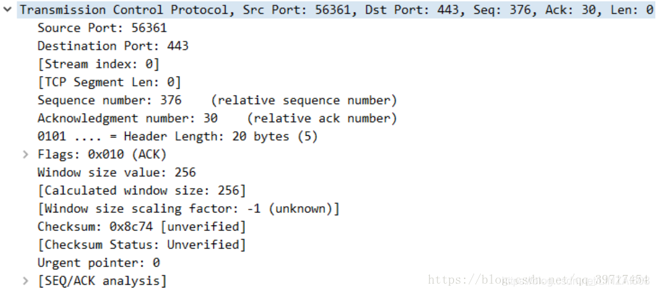This screenshot has height=293, width=656.
Task: Select the Urgent pointer: 0 field
Action: [99, 262]
